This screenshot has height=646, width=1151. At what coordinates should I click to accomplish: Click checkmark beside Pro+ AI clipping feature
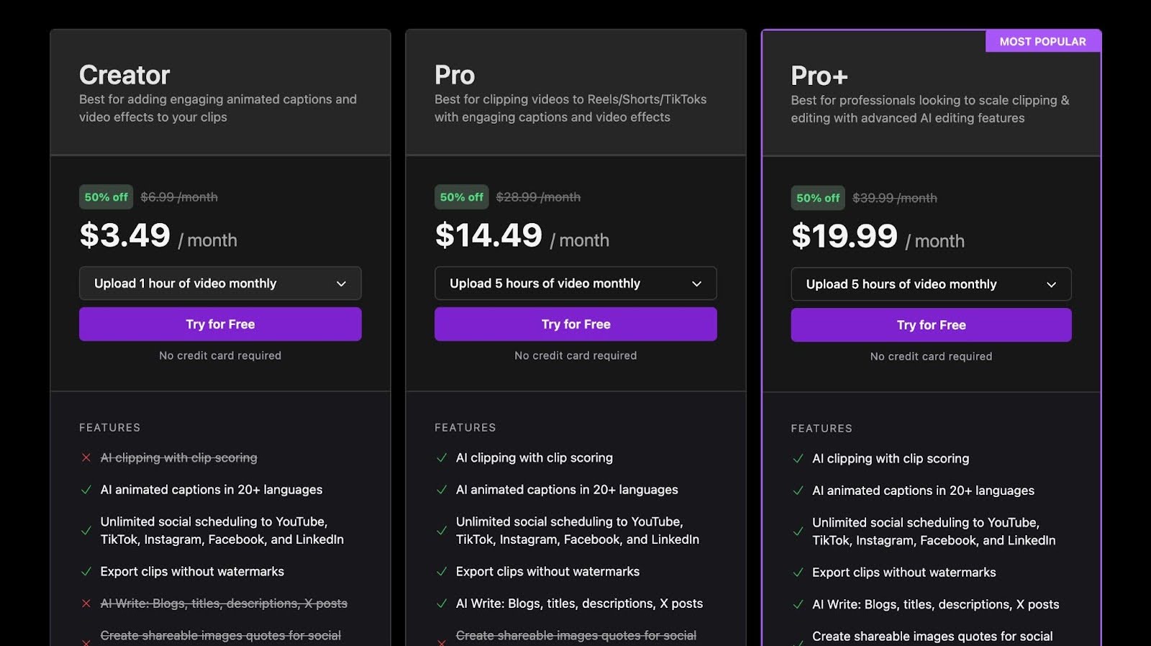[798, 458]
